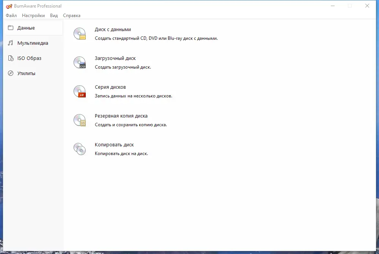The height and width of the screenshot is (254, 379).
Task: Open the Настройки menu
Action: coord(33,16)
